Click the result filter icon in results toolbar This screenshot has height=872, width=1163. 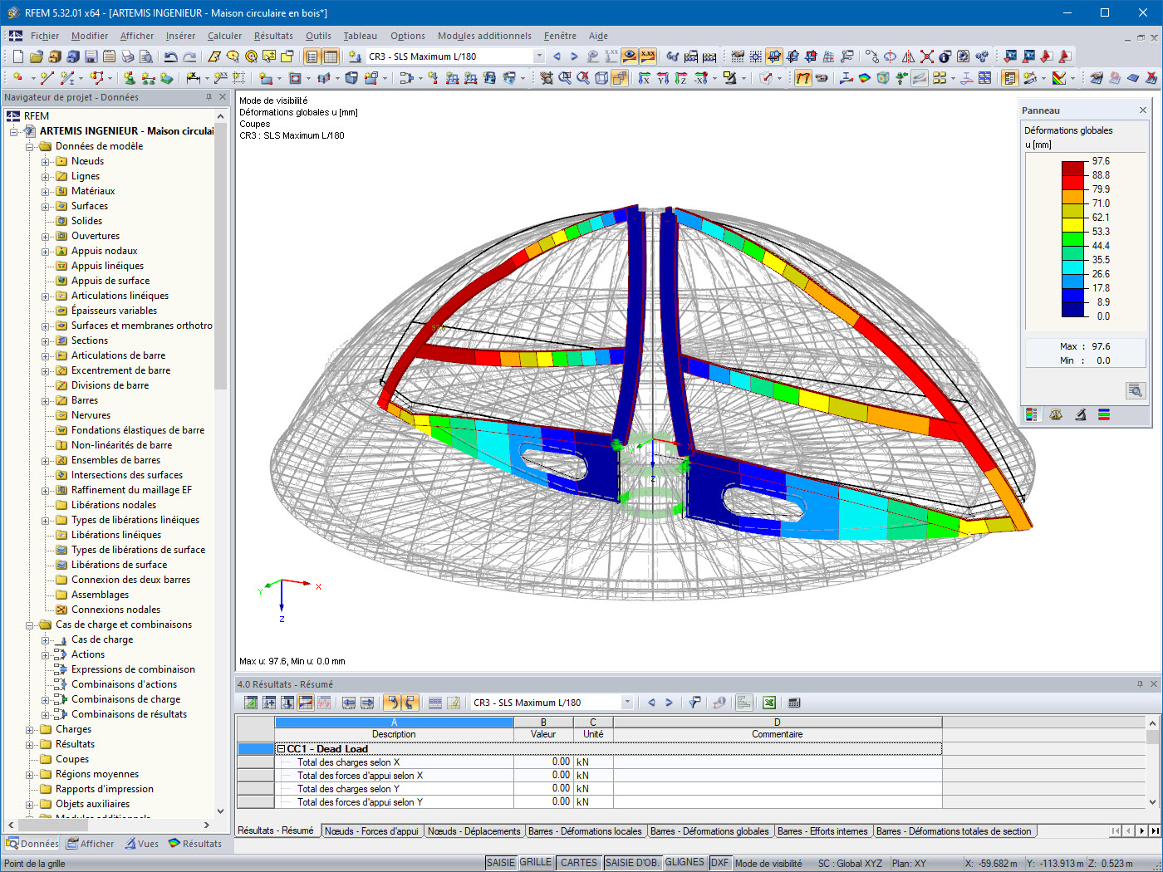coord(694,702)
